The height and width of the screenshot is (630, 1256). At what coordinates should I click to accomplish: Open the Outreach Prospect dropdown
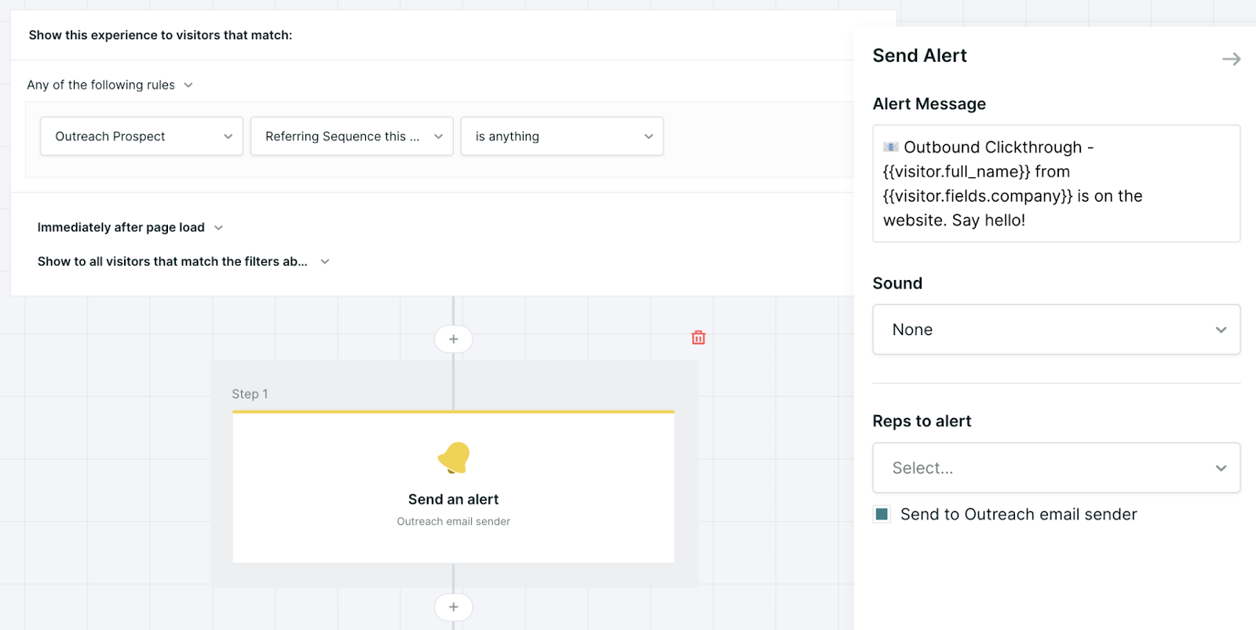coord(141,137)
